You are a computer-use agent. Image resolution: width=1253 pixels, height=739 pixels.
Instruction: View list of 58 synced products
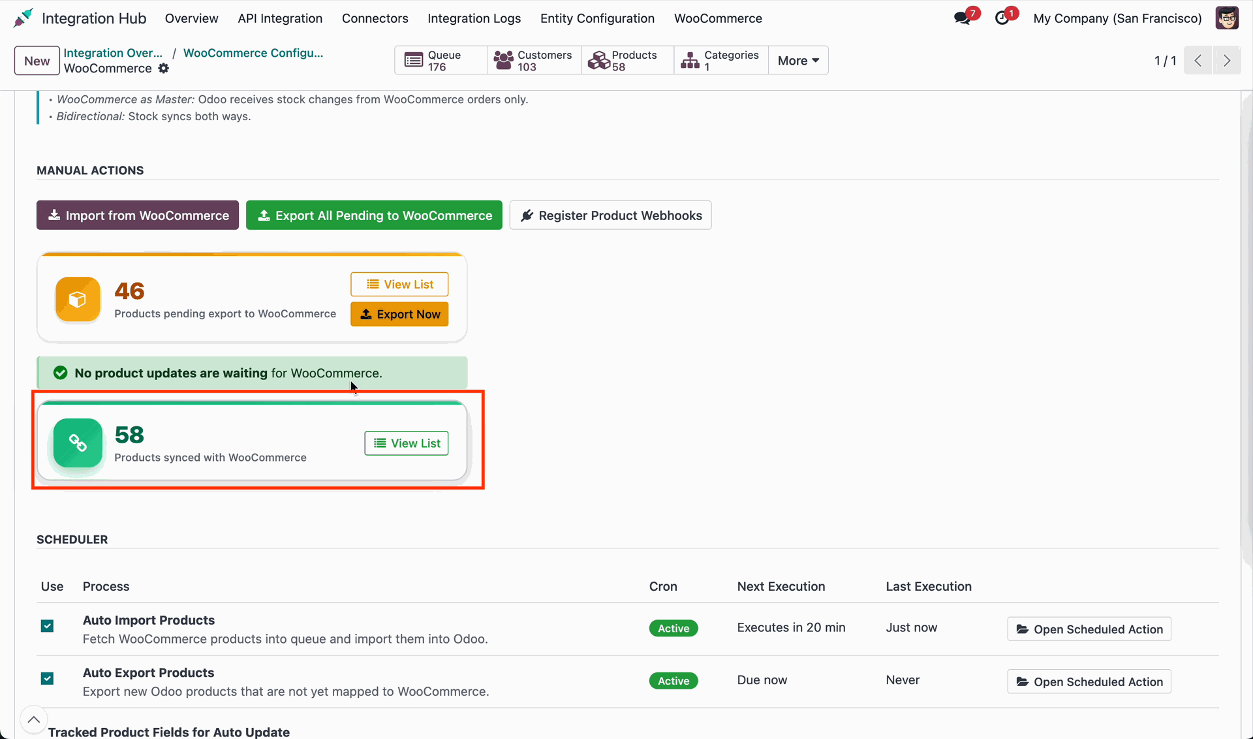[x=407, y=443]
